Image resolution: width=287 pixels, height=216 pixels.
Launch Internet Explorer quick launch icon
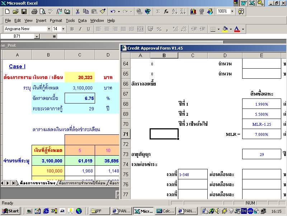click(x=46, y=211)
